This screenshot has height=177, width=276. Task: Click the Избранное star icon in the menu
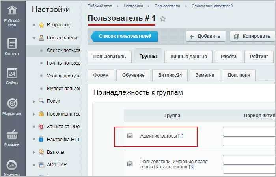(41, 25)
